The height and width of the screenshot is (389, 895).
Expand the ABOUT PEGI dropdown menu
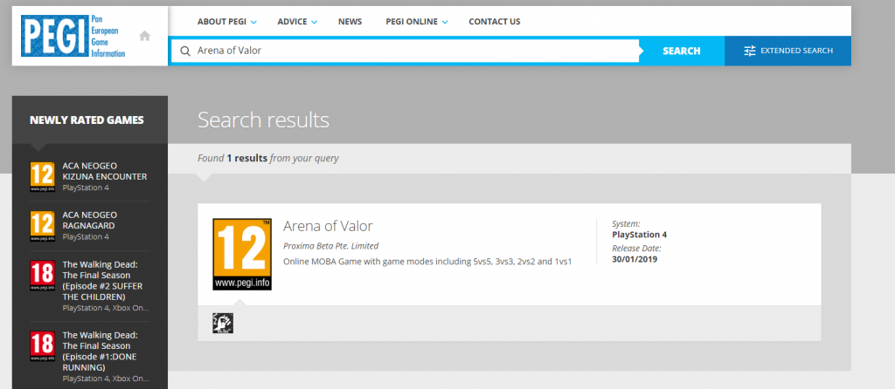(227, 22)
